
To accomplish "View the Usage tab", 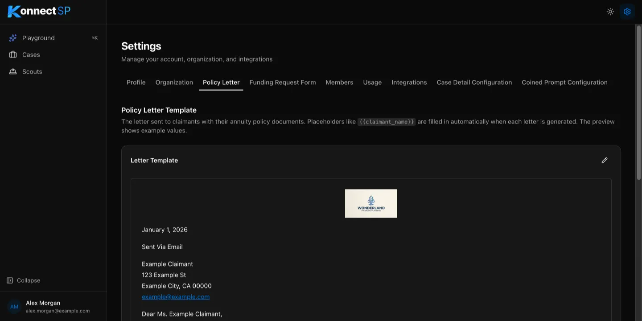I will coord(372,82).
